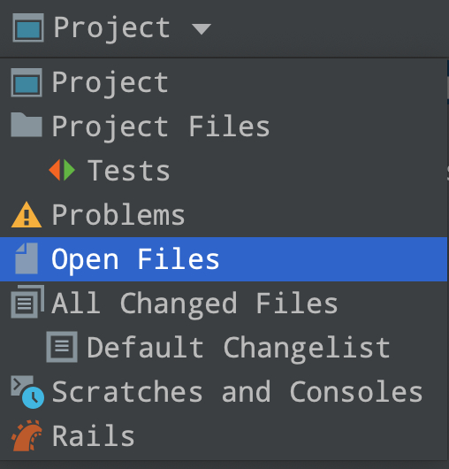
Task: Click the console clock Scratches icon
Action: tap(27, 392)
